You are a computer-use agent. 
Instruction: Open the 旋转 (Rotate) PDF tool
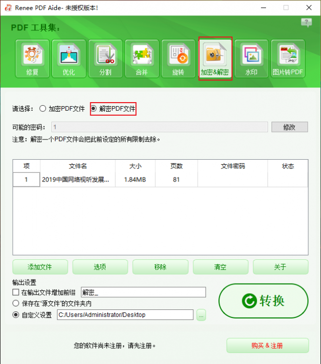click(178, 59)
